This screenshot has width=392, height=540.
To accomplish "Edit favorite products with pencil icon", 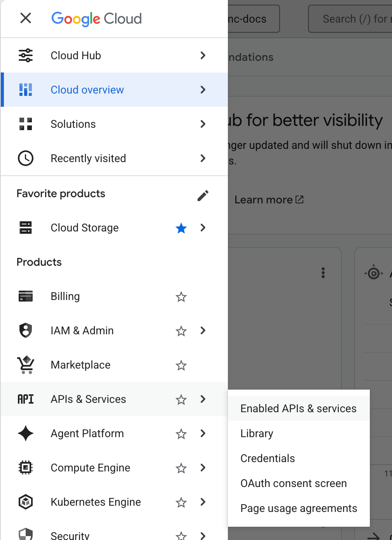I will [x=203, y=196].
